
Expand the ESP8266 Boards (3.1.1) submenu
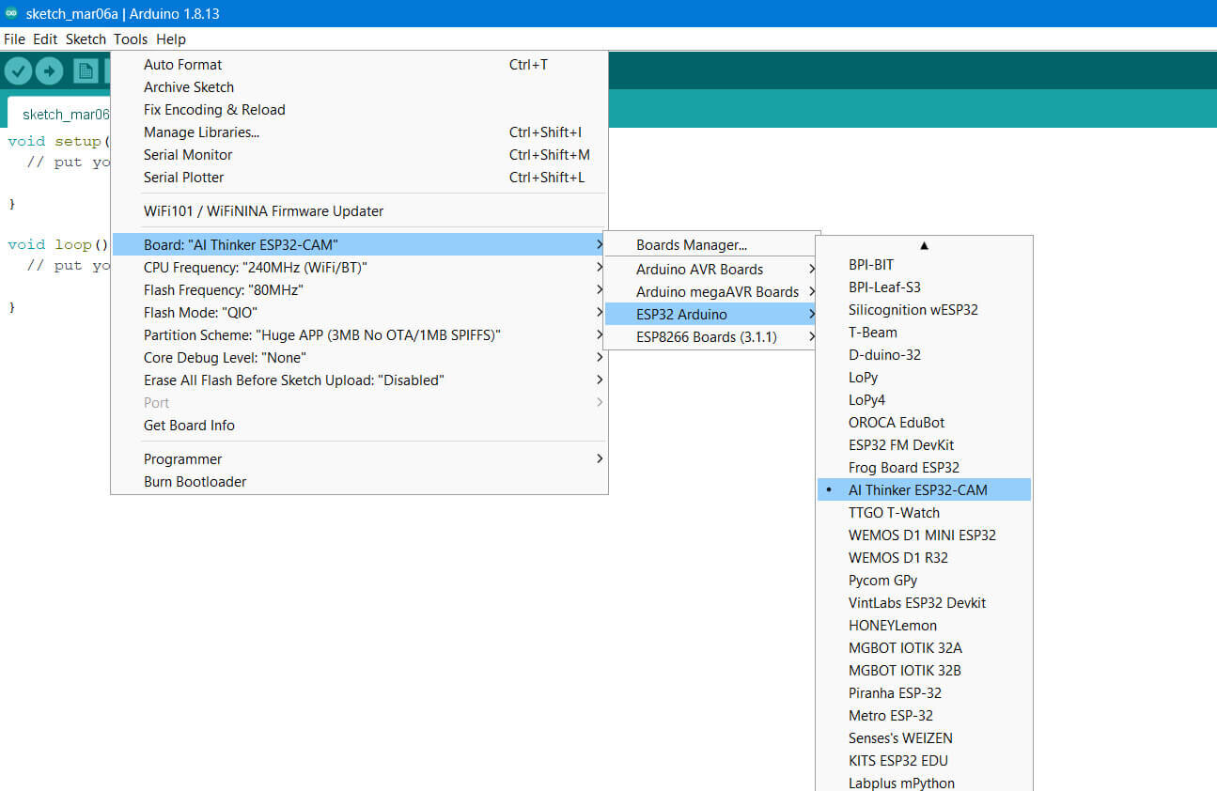707,336
